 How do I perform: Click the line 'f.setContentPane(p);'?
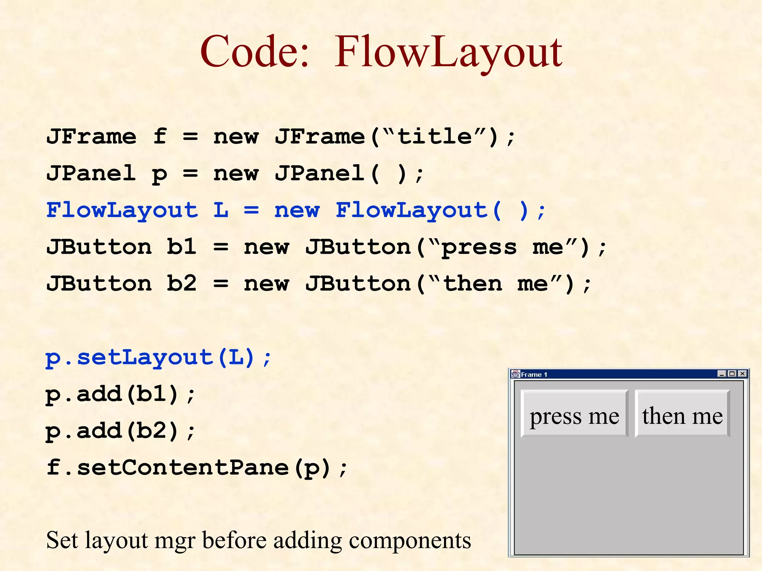tap(197, 468)
